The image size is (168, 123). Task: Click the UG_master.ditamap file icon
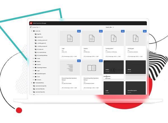[36, 52]
